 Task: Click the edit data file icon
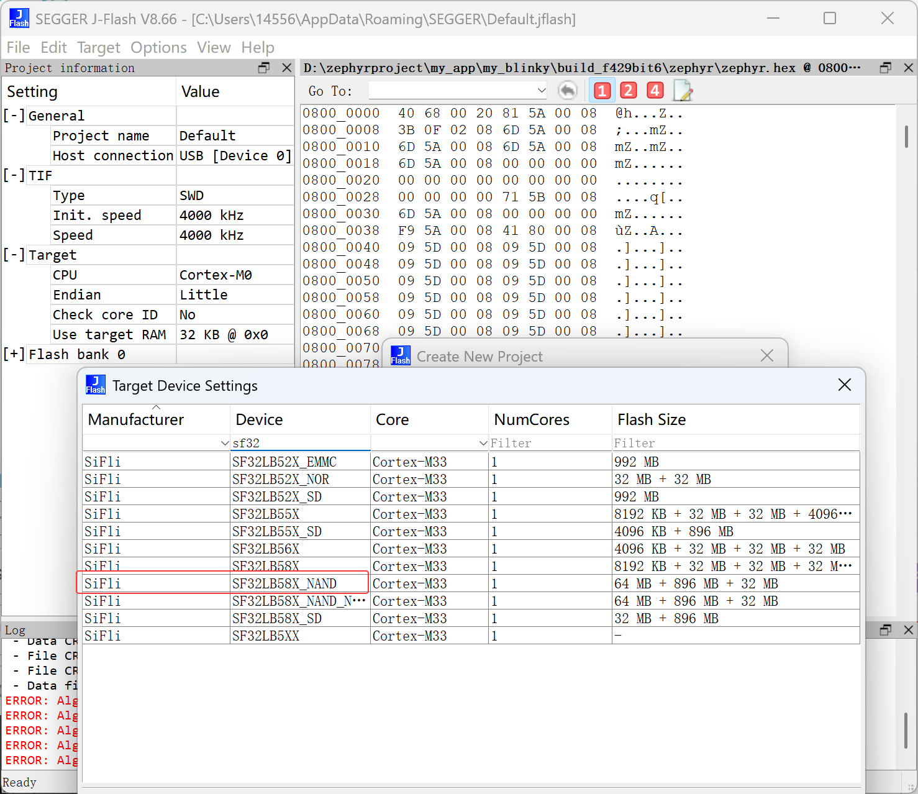[683, 91]
